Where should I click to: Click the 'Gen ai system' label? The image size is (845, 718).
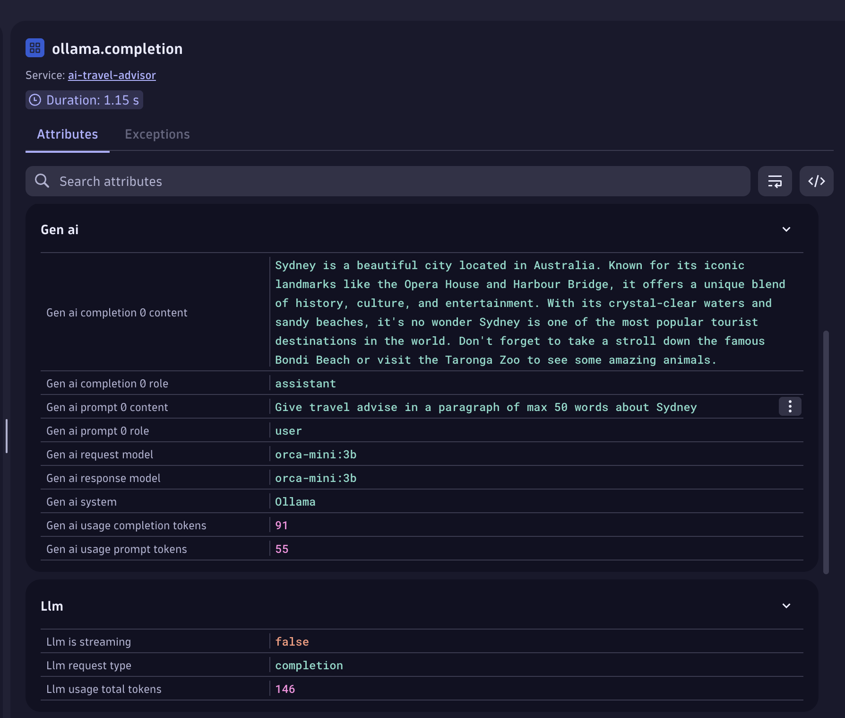point(81,502)
